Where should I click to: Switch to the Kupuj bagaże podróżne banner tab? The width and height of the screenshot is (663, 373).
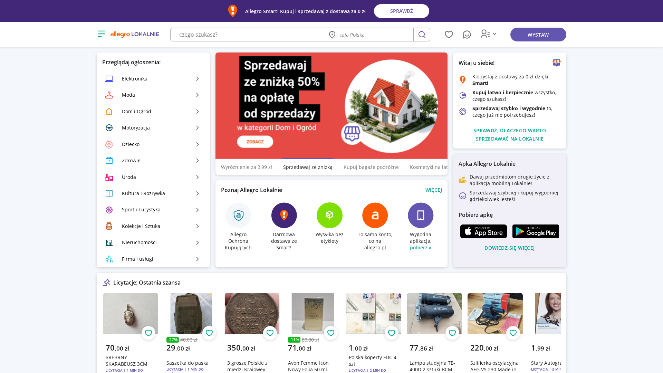point(371,167)
